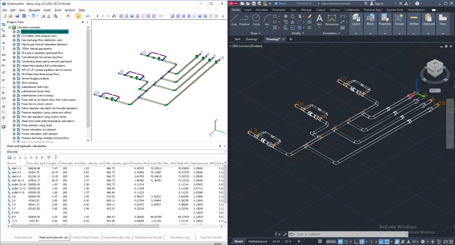Switch to the Waterhammer Results tab
Viewport: 455px width, 245px height.
pyautogui.click(x=148, y=237)
